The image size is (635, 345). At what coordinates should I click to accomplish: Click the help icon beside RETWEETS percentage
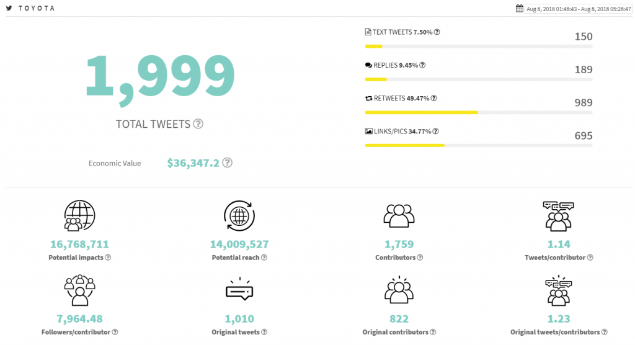(433, 98)
